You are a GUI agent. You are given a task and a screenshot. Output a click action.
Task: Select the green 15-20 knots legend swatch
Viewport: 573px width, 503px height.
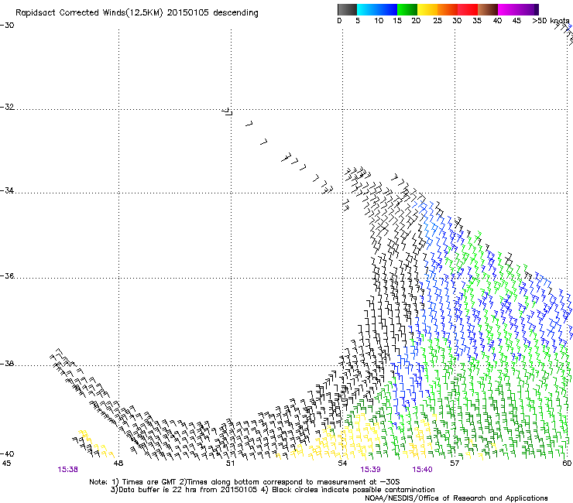pos(407,9)
